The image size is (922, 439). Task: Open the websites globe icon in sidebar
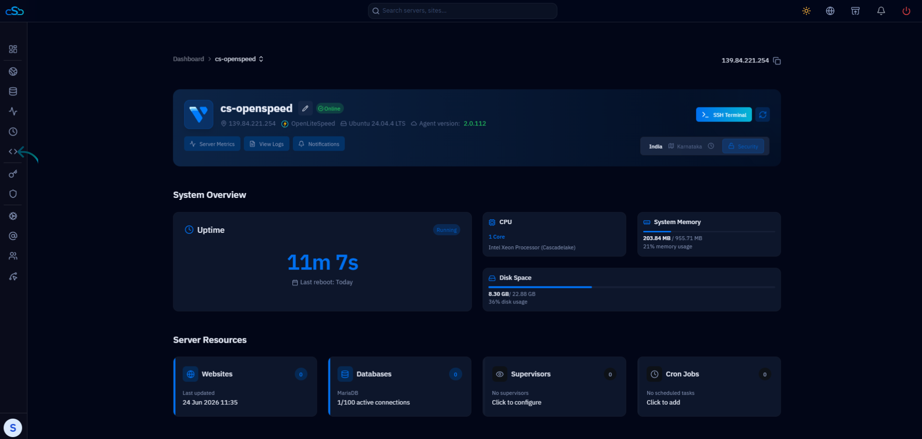pos(13,72)
